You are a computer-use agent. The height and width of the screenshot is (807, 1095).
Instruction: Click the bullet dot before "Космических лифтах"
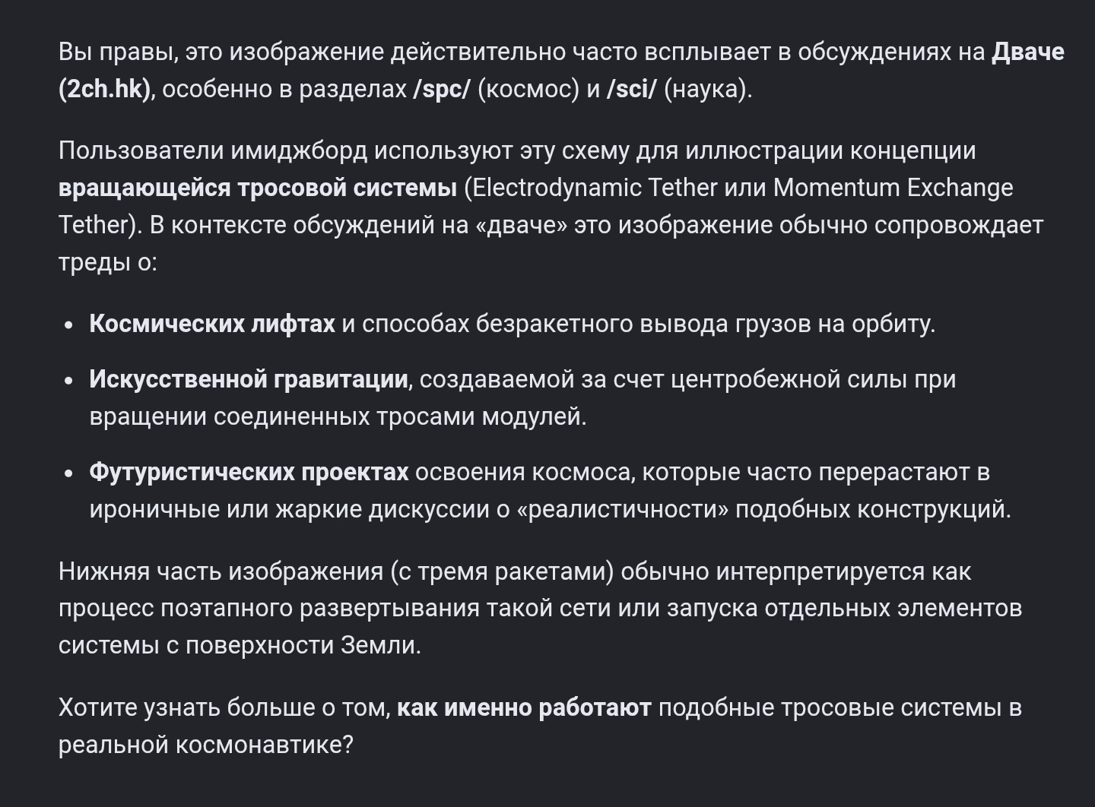click(69, 324)
